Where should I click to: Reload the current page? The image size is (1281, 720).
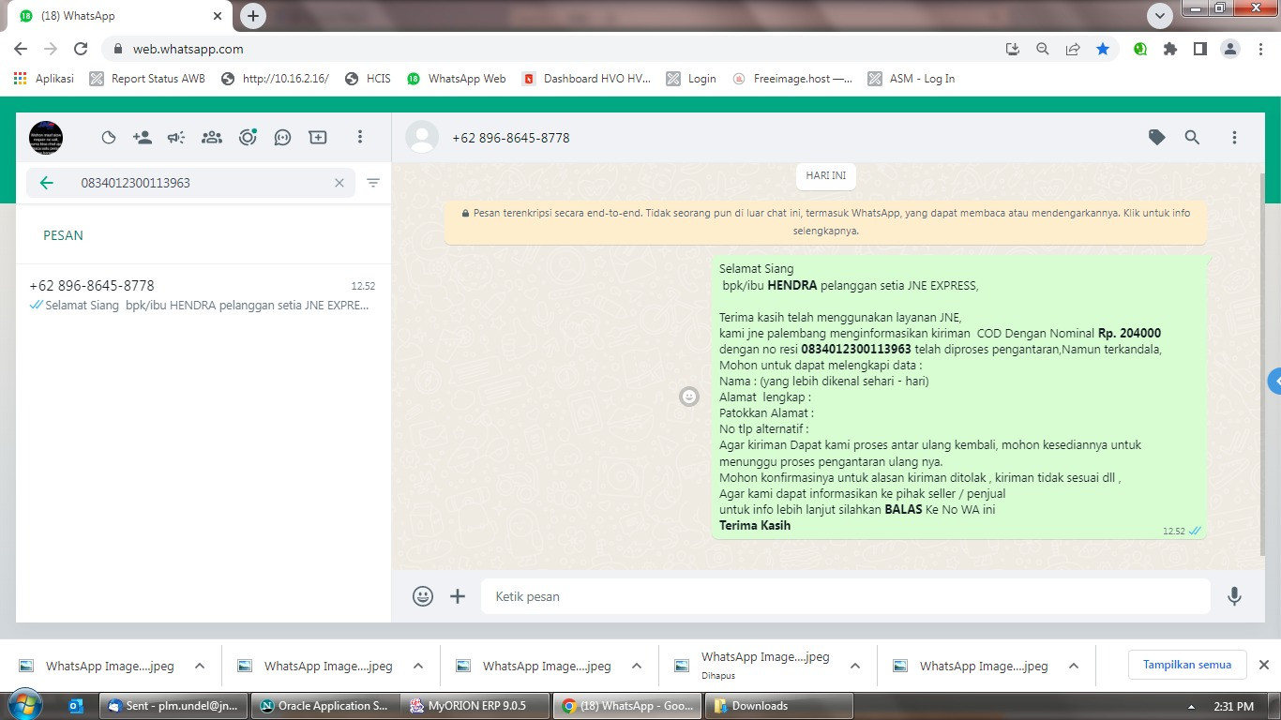(x=81, y=49)
